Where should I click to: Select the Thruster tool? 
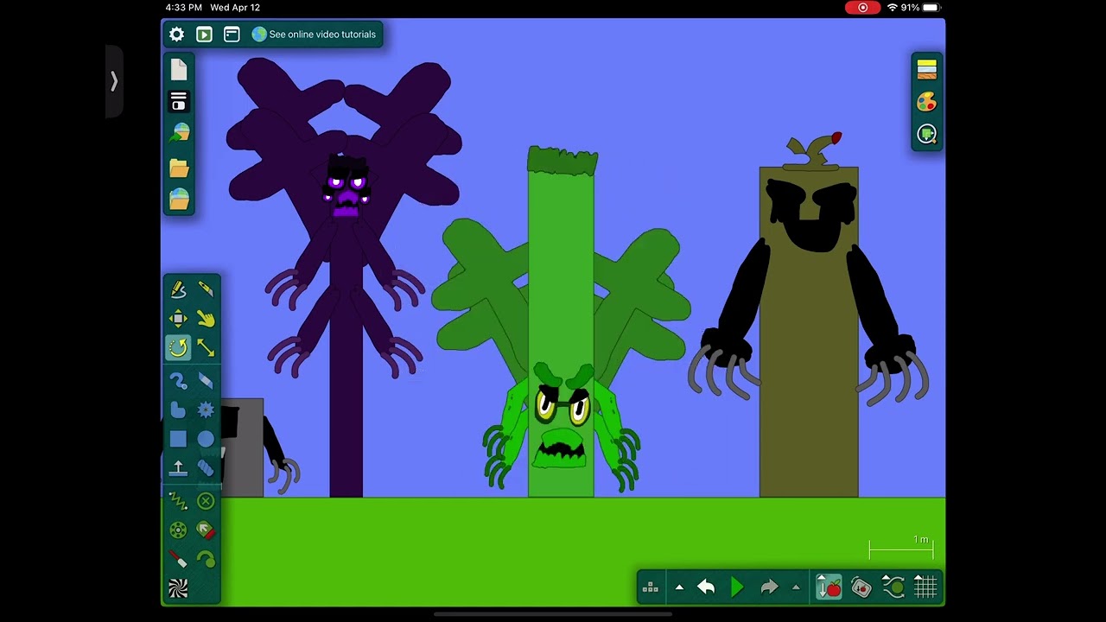point(206,530)
